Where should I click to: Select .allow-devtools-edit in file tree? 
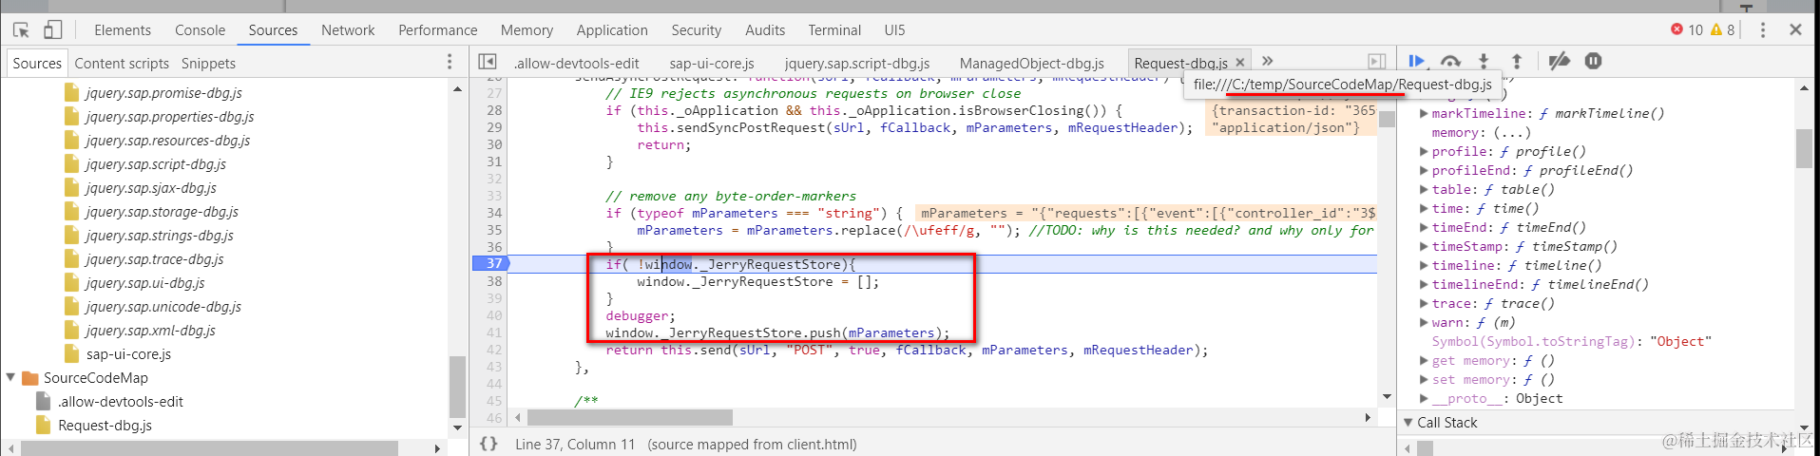[121, 402]
